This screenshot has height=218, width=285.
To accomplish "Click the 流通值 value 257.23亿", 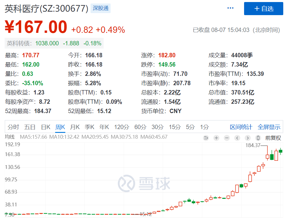I will point(243,102).
